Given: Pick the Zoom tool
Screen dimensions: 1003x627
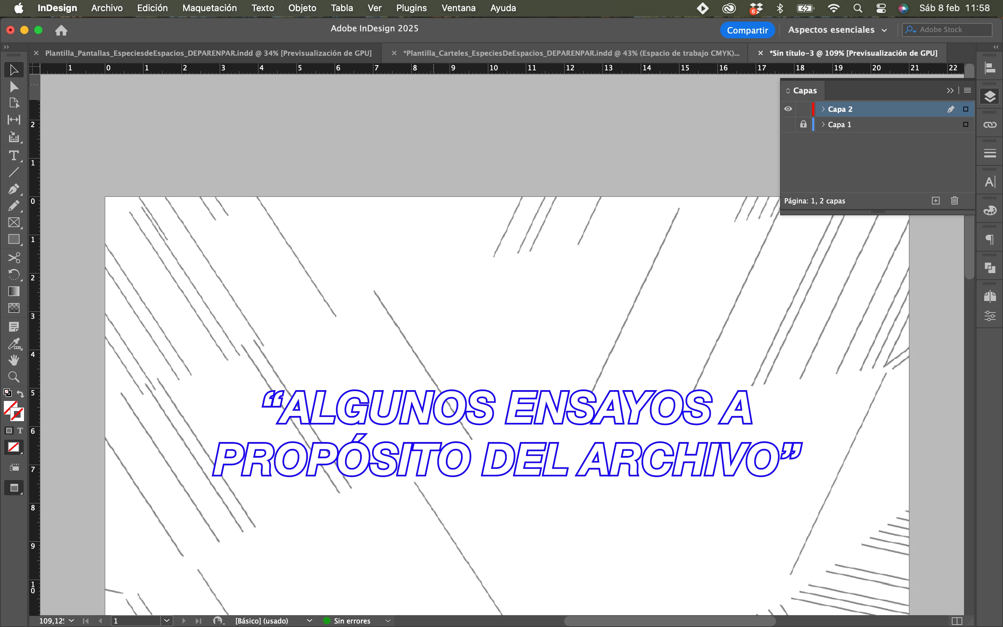Looking at the screenshot, I should pos(14,377).
